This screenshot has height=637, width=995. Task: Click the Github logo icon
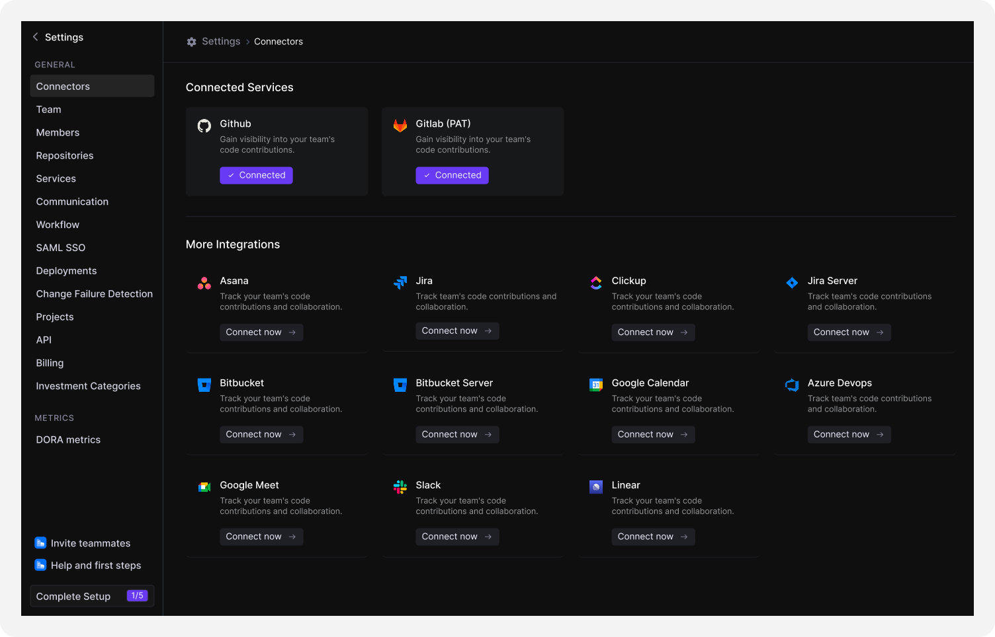point(204,126)
